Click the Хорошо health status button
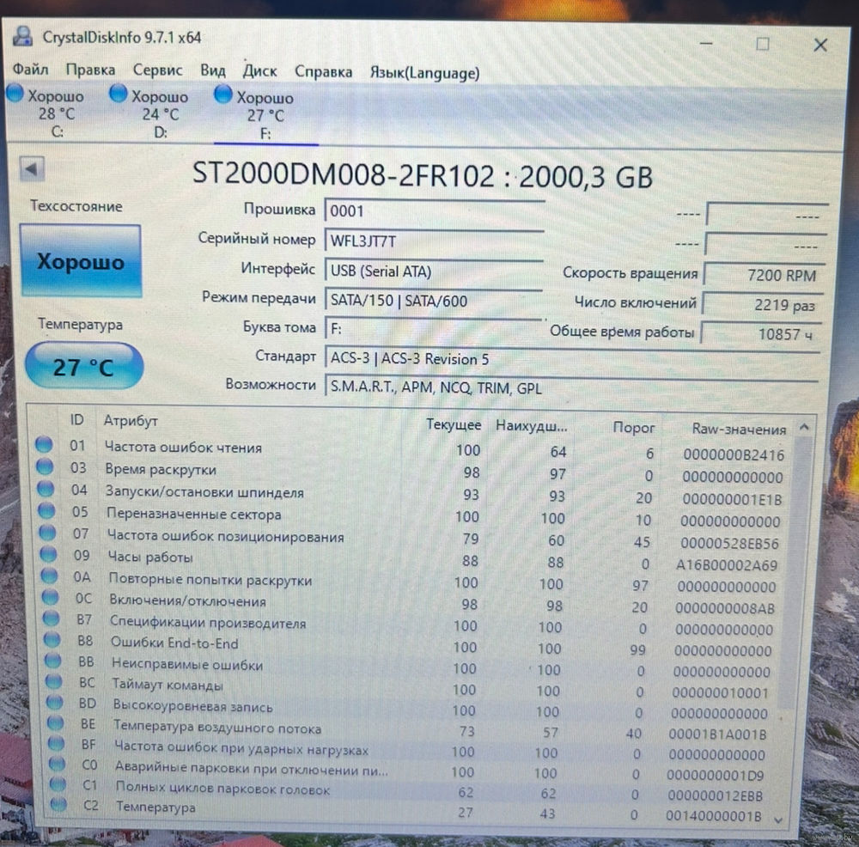 click(x=81, y=261)
